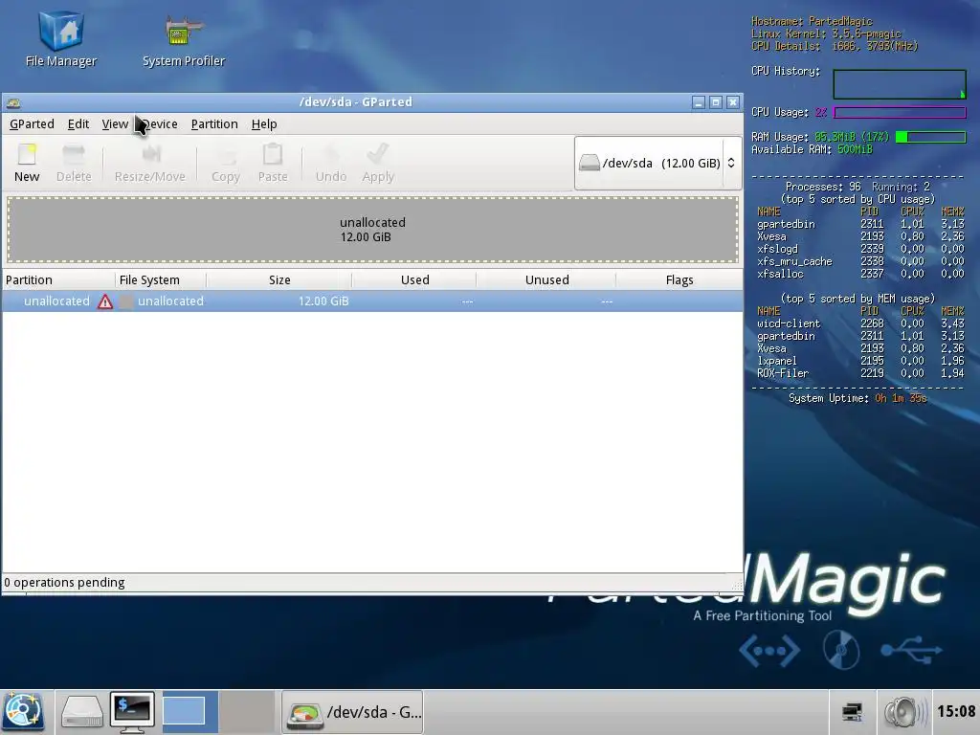Switch to the second workspace in the pager
This screenshot has width=980, height=735.
(x=247, y=712)
